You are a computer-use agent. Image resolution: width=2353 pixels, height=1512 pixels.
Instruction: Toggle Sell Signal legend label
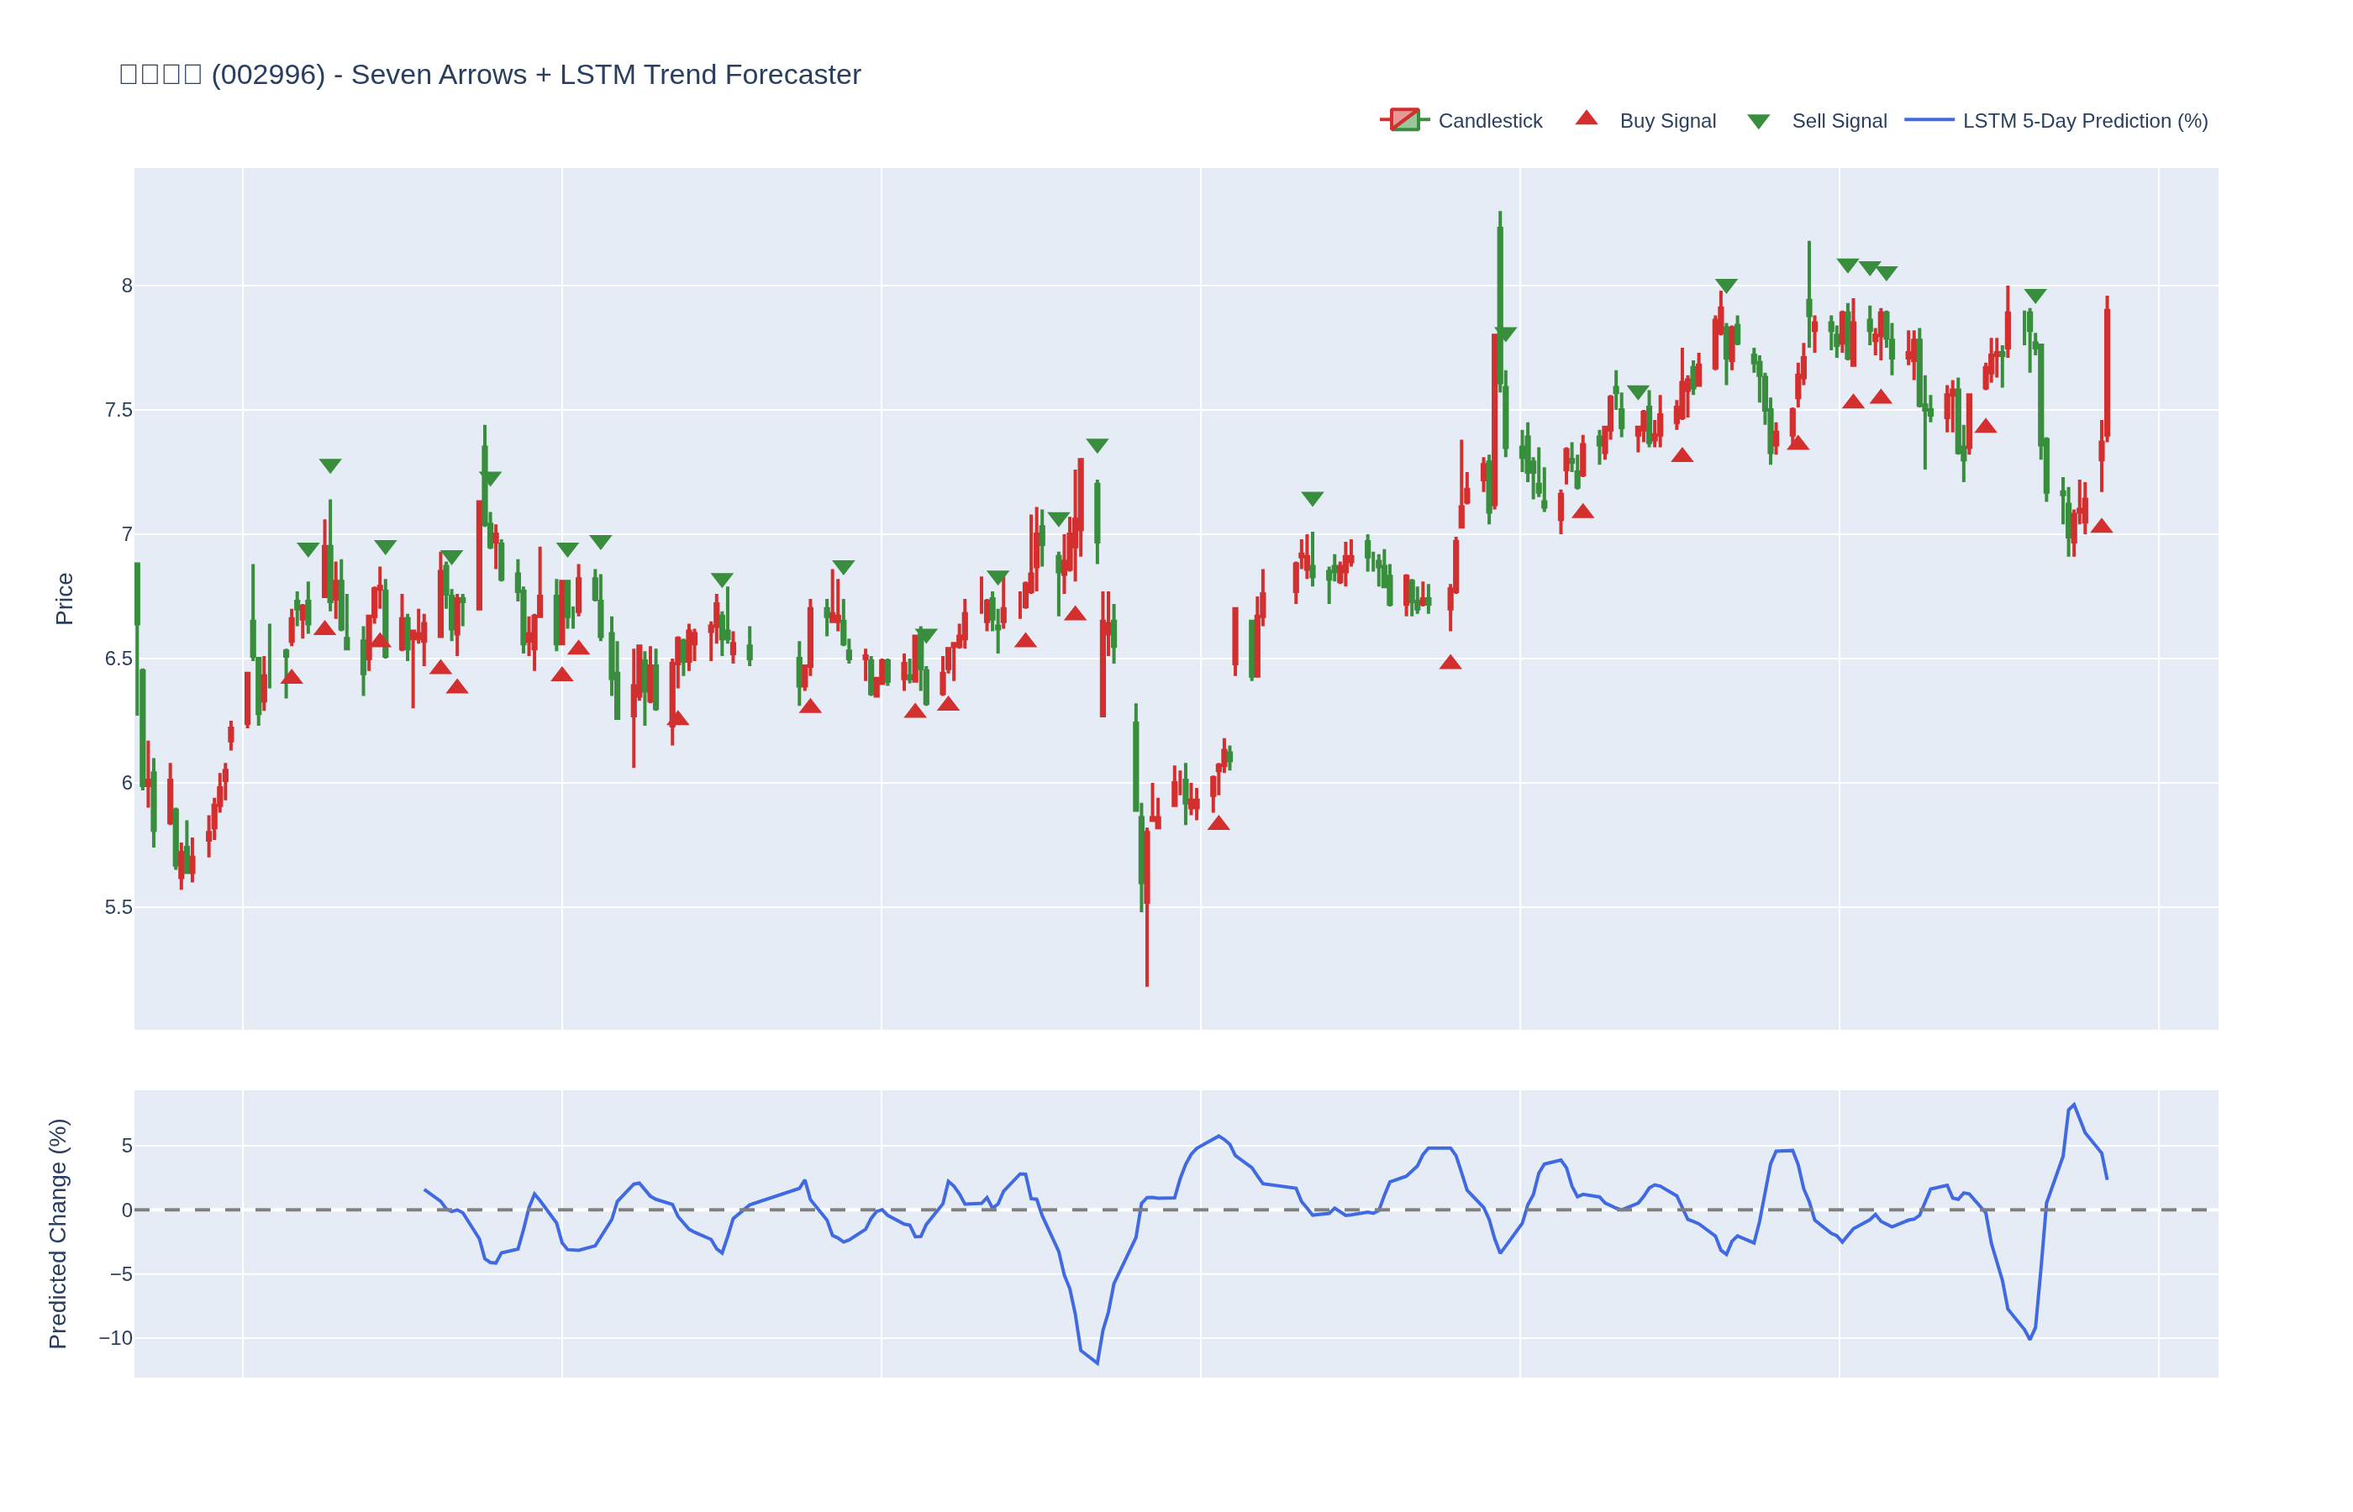(1839, 121)
